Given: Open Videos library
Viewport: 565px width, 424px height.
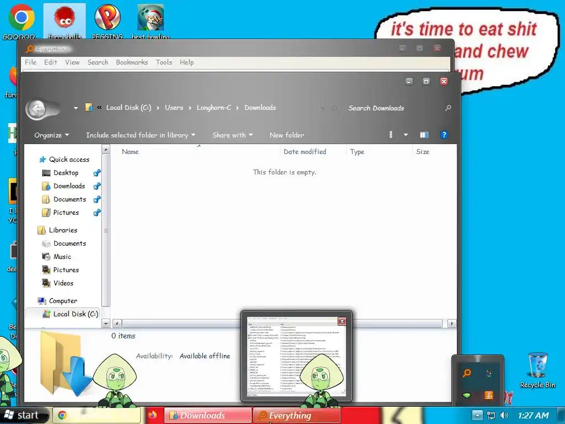Looking at the screenshot, I should click(63, 283).
